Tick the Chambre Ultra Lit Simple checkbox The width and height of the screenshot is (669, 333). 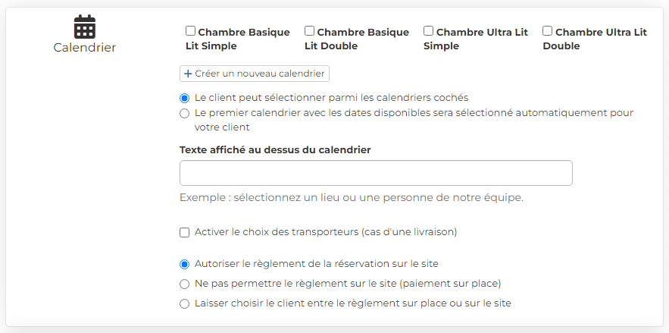coord(428,31)
